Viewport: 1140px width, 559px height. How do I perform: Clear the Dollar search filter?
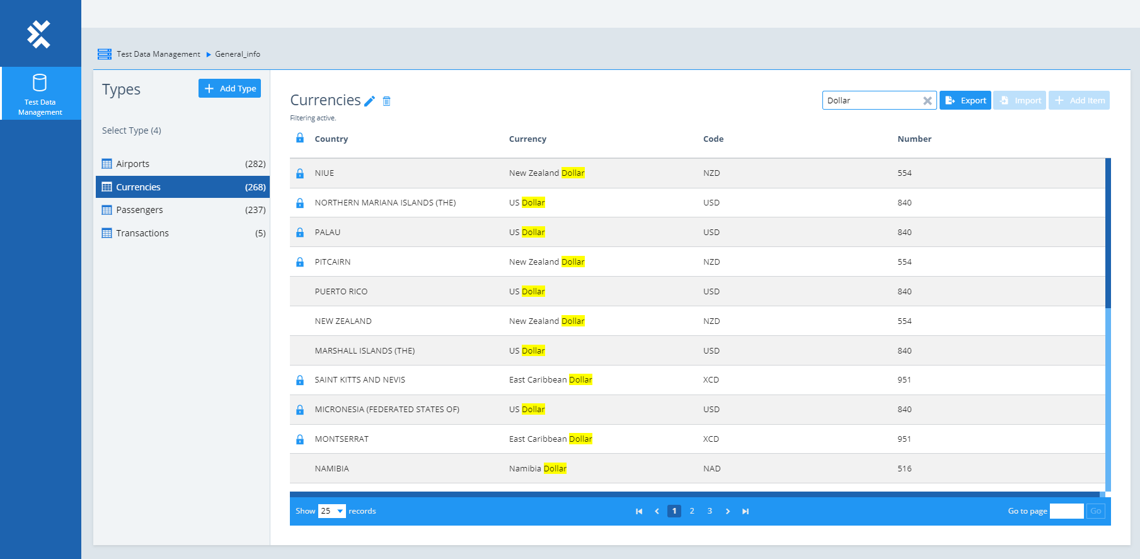point(927,101)
